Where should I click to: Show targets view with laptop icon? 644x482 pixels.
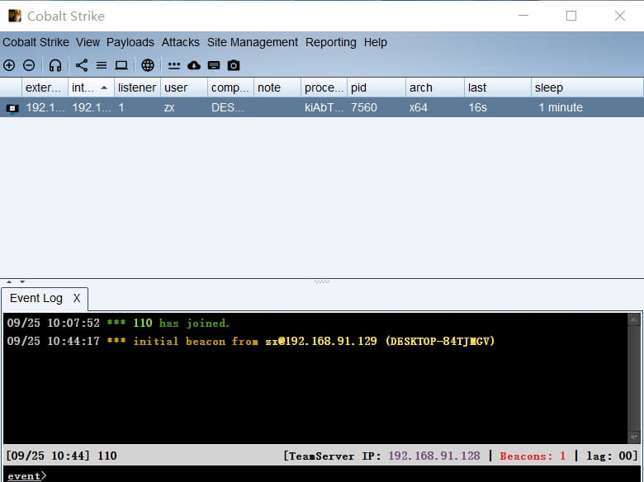tap(121, 65)
